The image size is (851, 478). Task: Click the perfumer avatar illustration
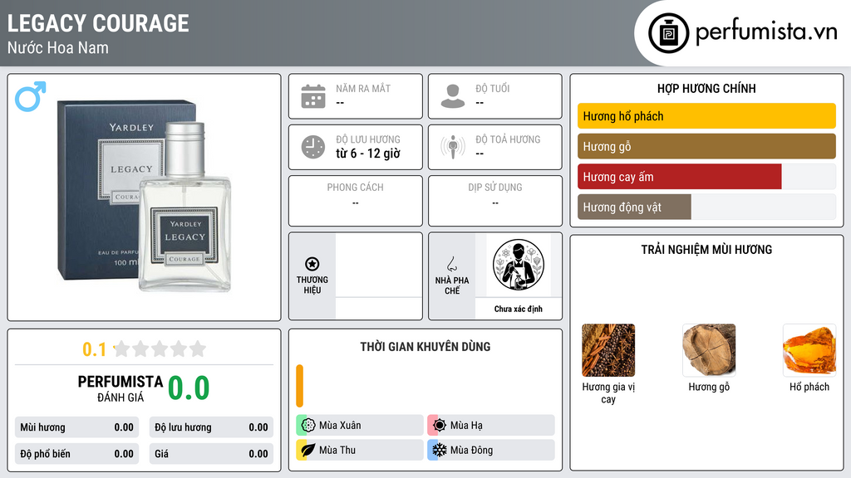coord(519,265)
